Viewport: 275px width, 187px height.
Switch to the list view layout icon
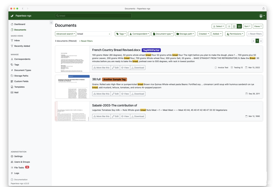229,26
